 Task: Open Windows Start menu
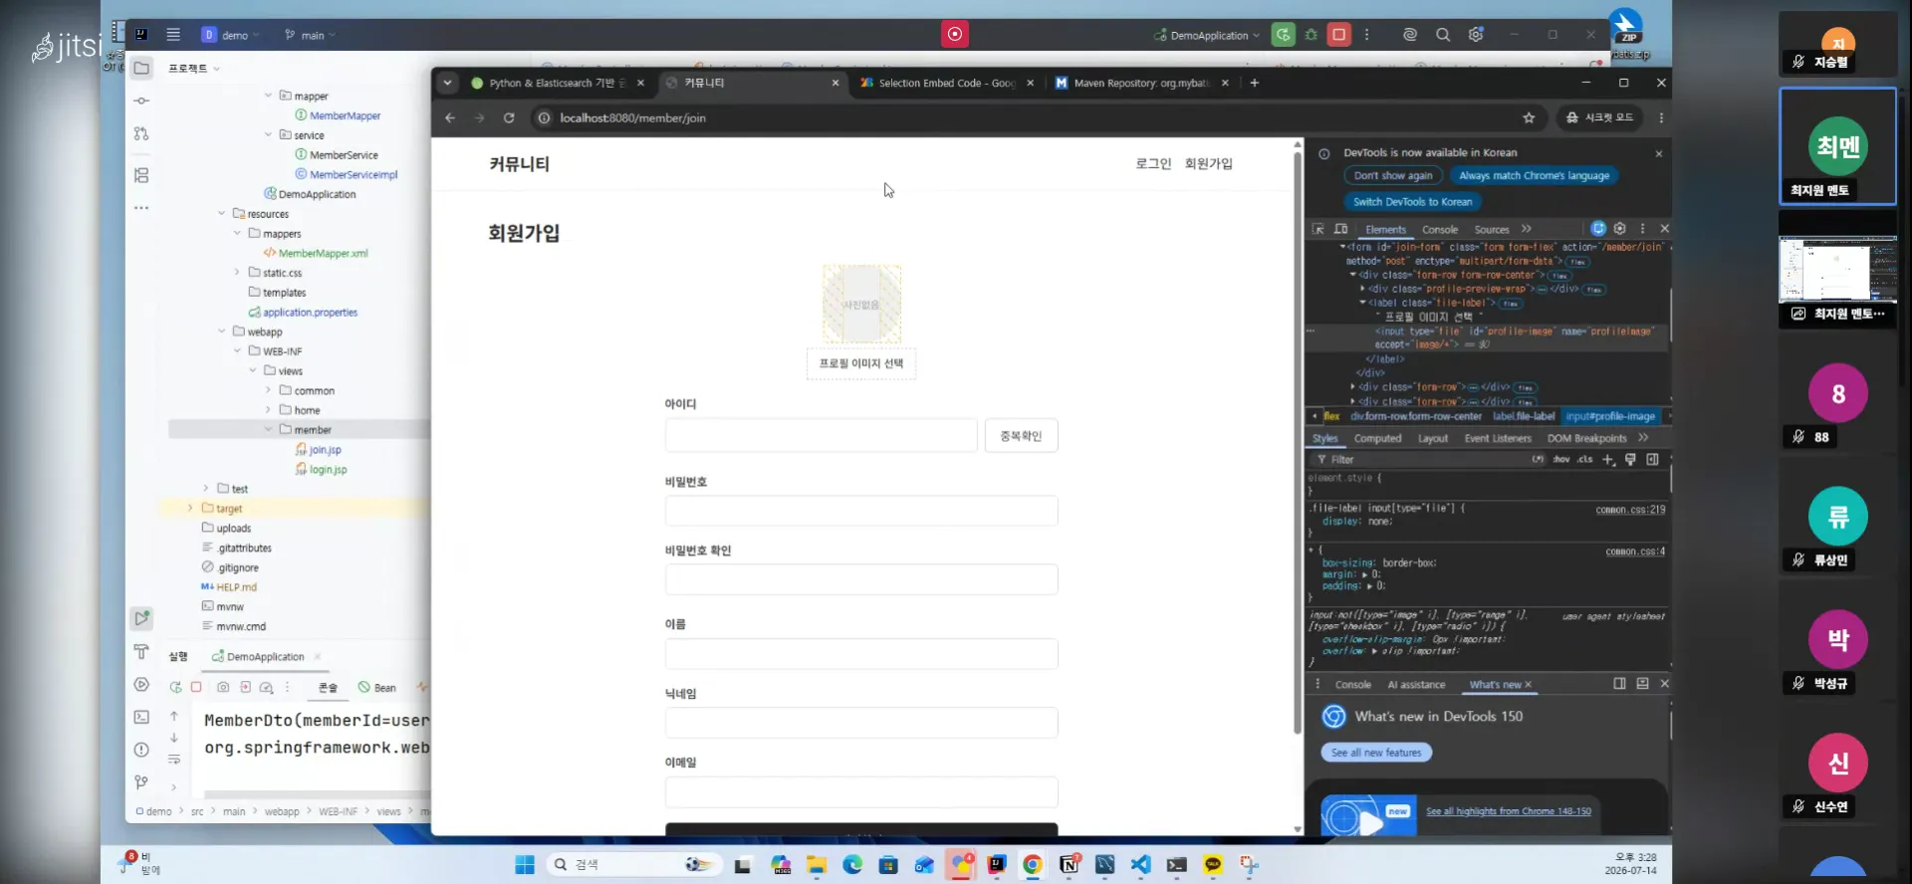coord(525,865)
